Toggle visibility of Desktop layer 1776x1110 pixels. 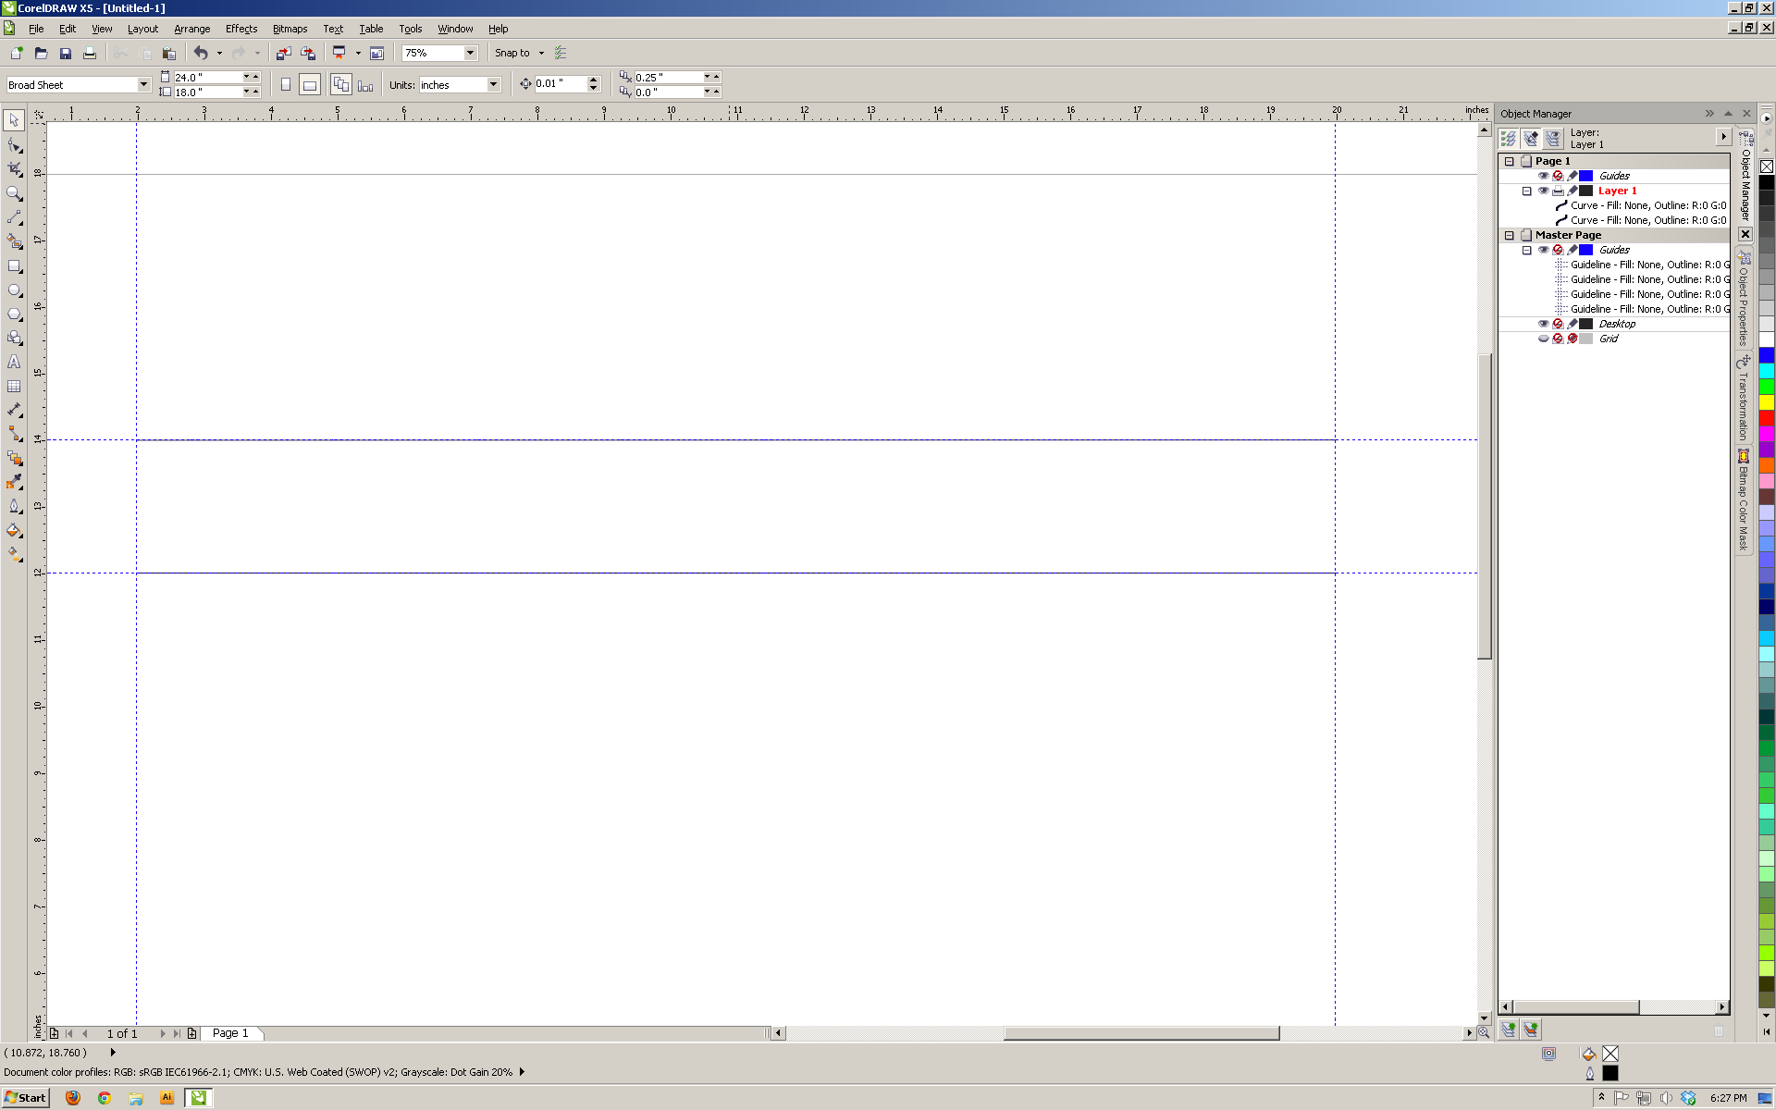(x=1543, y=324)
